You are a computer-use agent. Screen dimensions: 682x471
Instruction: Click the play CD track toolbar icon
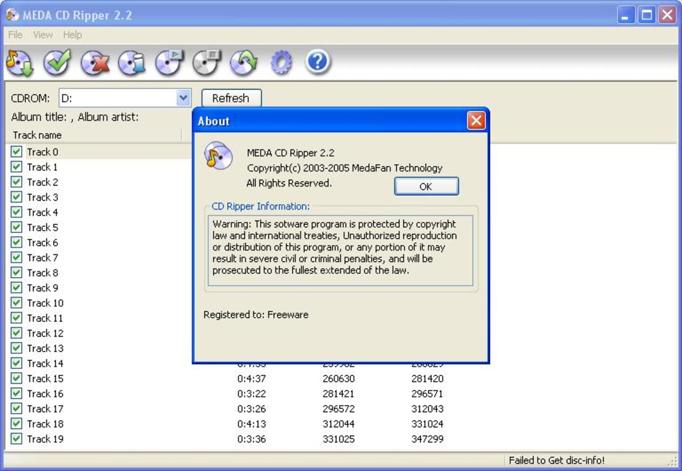pos(169,63)
